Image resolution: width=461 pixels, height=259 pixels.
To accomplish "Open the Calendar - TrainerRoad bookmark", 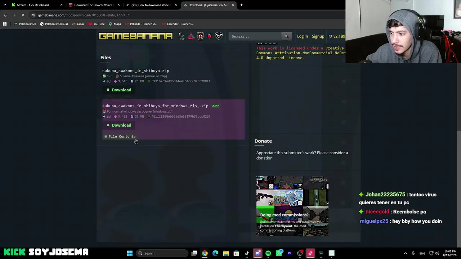I will point(178,24).
